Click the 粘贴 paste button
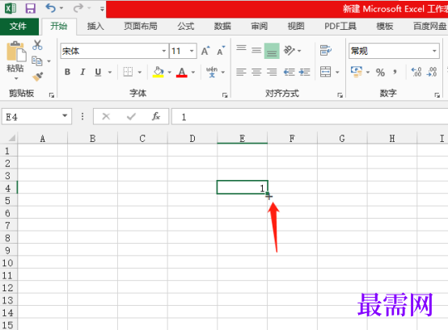448x330 pixels. 16,52
